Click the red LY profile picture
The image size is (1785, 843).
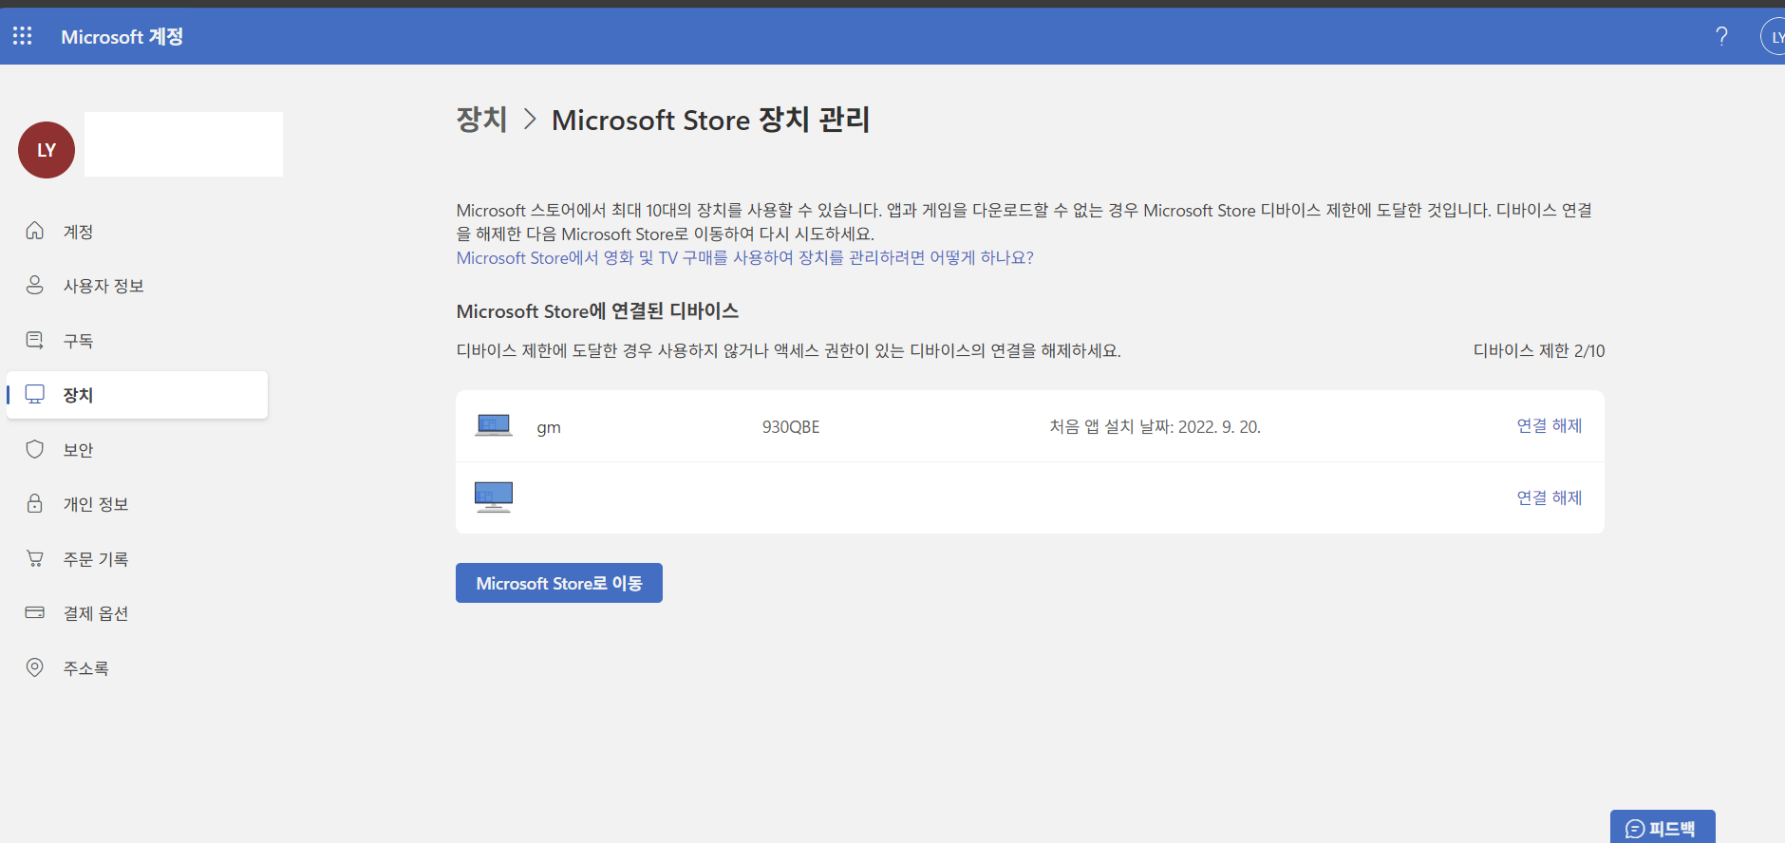tap(47, 150)
